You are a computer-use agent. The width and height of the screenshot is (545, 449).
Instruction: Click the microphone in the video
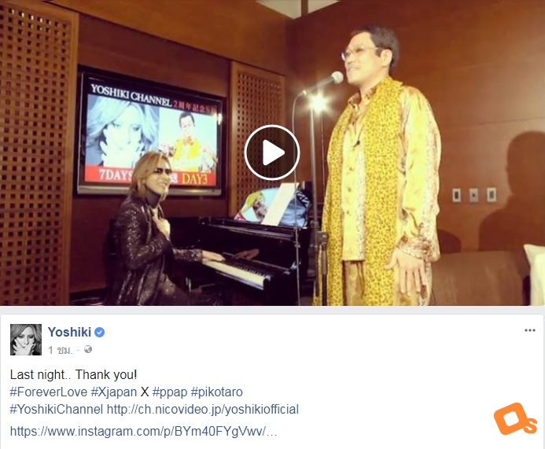coord(323,82)
